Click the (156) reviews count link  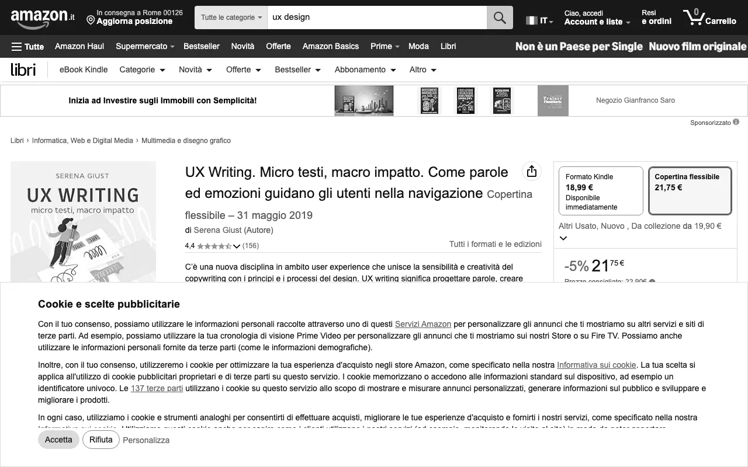point(251,246)
